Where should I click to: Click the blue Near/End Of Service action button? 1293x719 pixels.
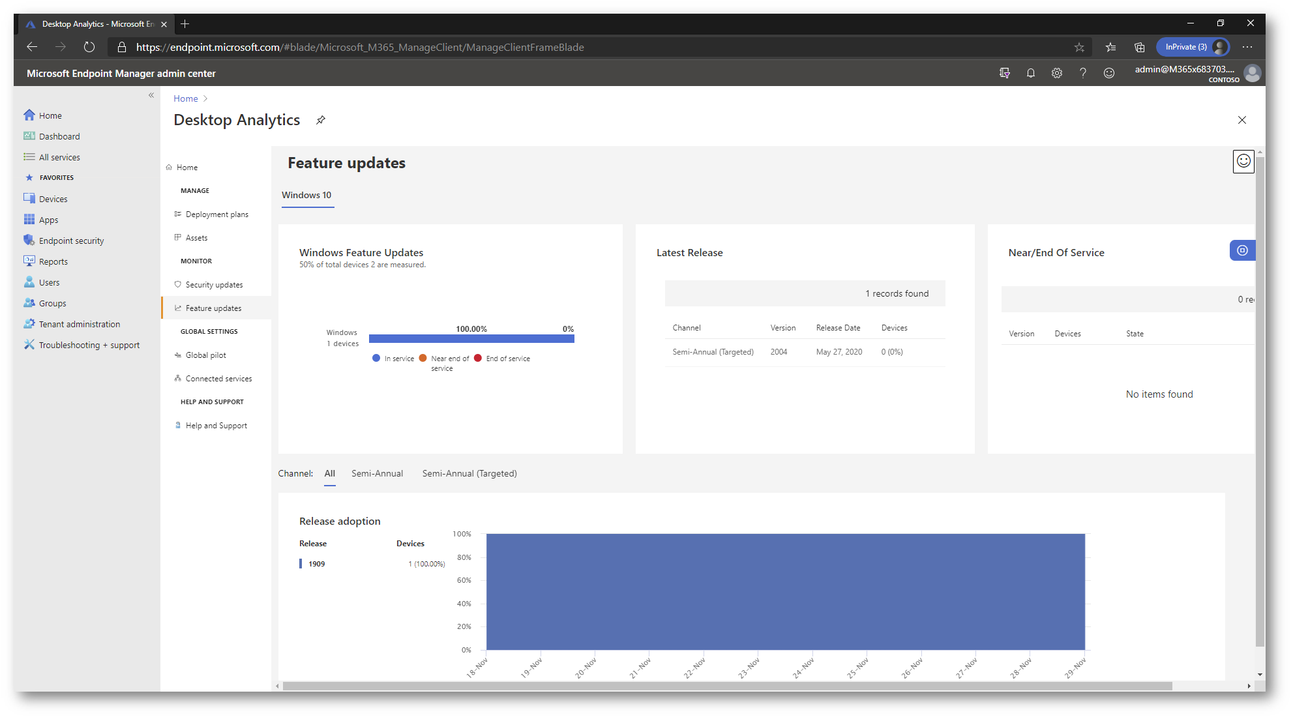[1242, 250]
